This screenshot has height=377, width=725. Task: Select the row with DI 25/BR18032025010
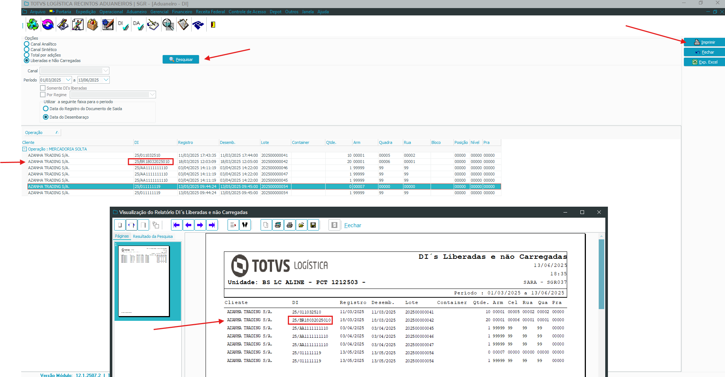(264, 162)
